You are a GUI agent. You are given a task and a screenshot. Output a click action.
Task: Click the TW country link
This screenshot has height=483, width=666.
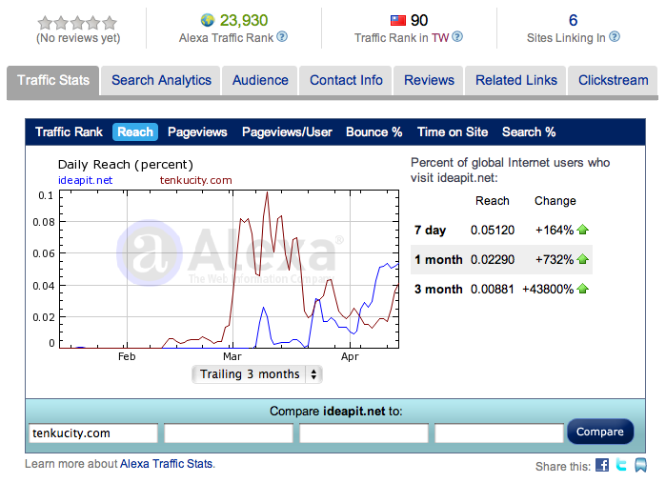(x=440, y=38)
